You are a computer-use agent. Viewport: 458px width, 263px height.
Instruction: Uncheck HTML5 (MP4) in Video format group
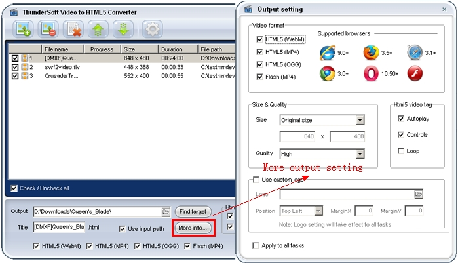pyautogui.click(x=259, y=52)
